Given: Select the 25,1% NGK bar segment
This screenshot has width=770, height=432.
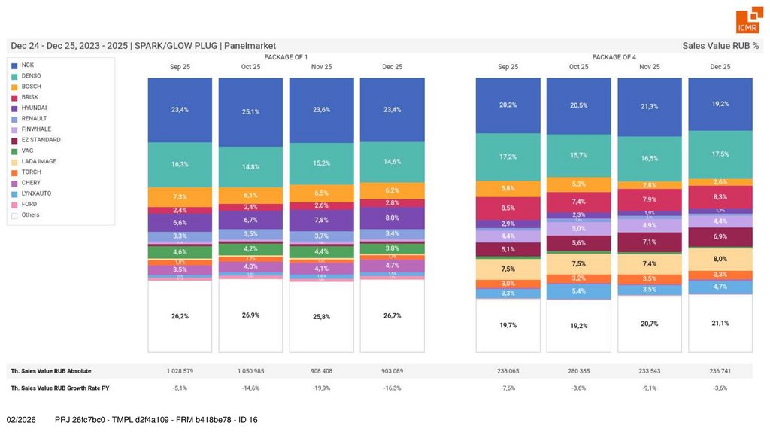Looking at the screenshot, I should coord(250,112).
